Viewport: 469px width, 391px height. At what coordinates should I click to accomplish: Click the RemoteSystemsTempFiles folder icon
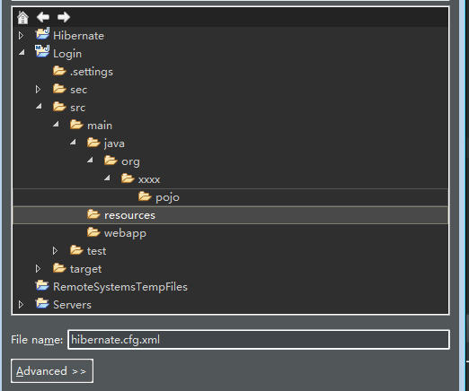click(42, 285)
